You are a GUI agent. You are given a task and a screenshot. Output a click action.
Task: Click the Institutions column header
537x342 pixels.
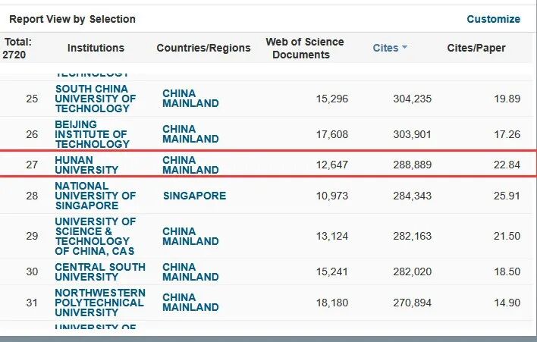click(96, 48)
